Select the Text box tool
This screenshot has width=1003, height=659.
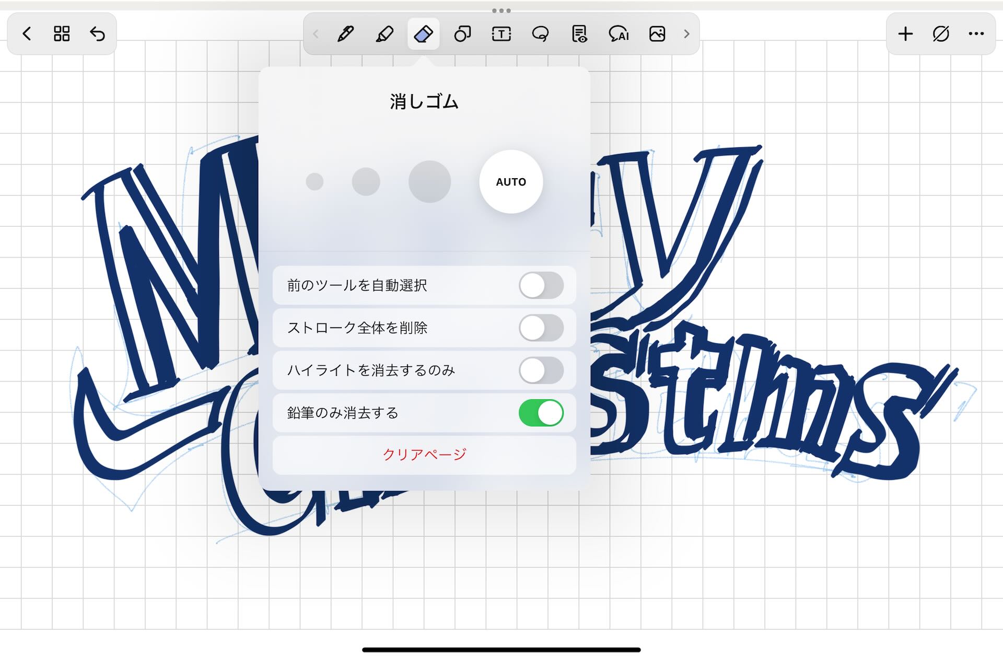pyautogui.click(x=501, y=34)
